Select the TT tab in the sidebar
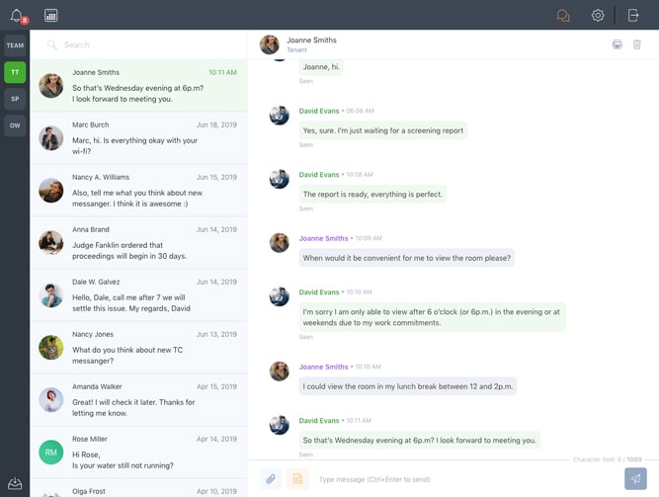The width and height of the screenshot is (659, 497). (x=15, y=72)
